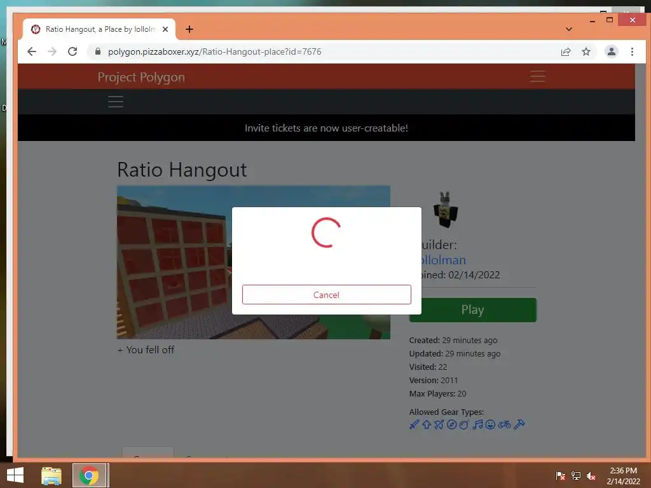Screen dimensions: 651x488
Task: Click the navigation compass gear icon
Action: click(452, 424)
